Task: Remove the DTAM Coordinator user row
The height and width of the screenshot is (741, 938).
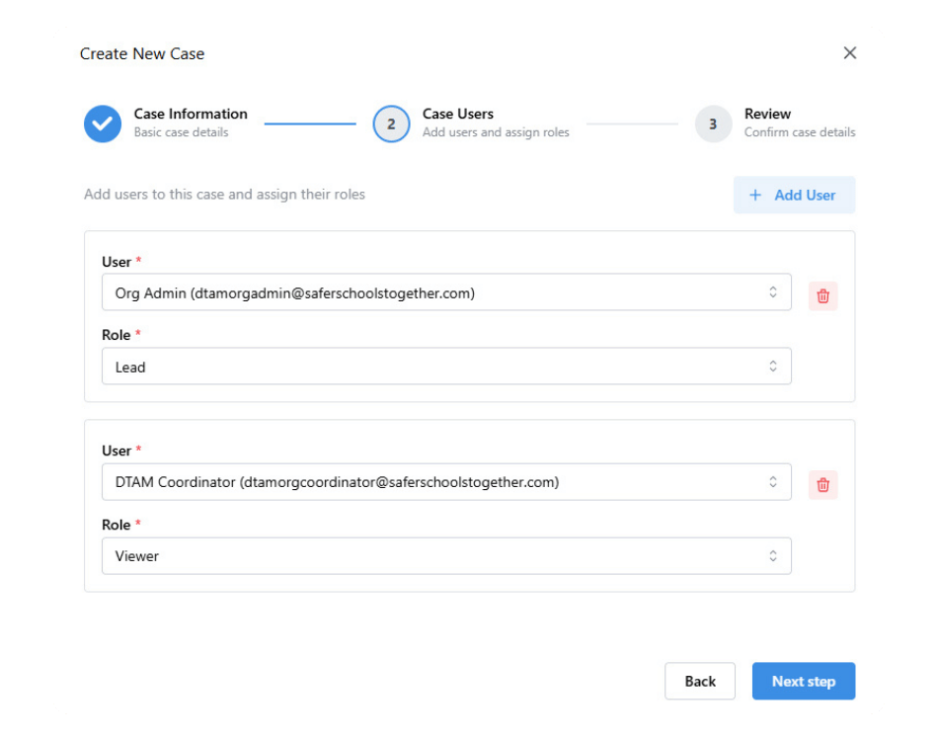Action: click(x=822, y=485)
